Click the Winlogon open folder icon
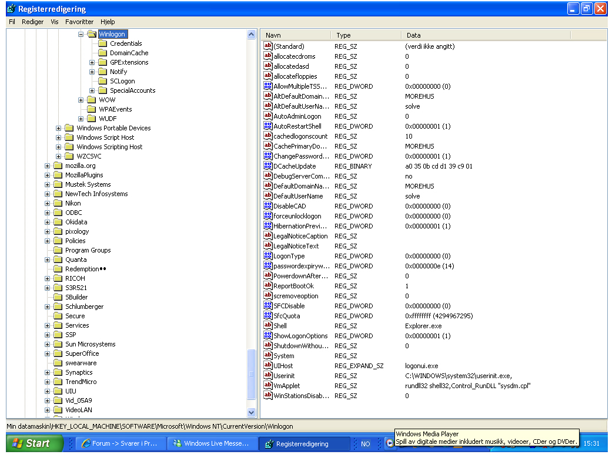This screenshot has height=458, width=609. click(92, 34)
